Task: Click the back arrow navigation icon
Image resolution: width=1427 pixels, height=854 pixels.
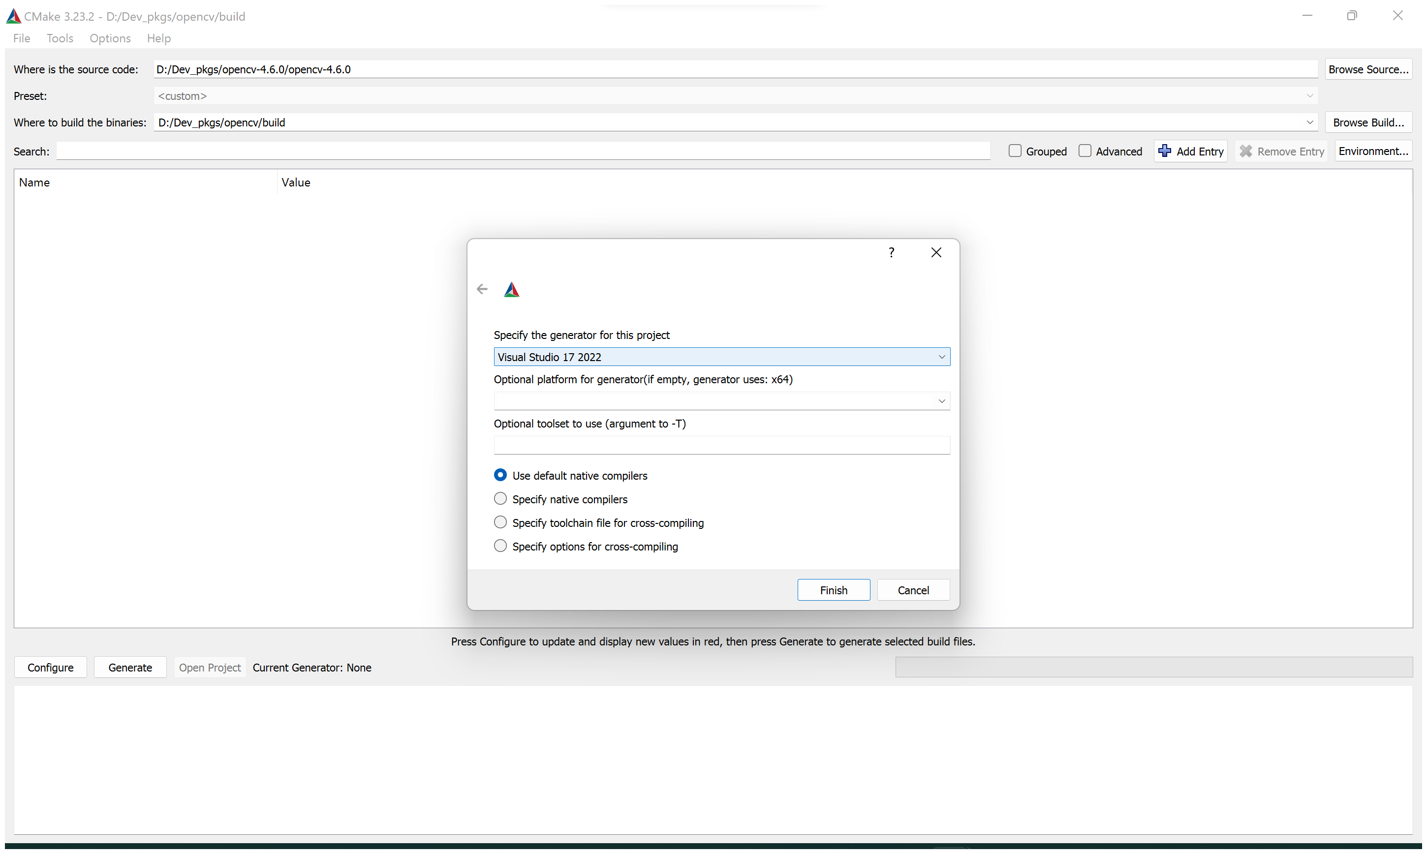Action: point(483,289)
